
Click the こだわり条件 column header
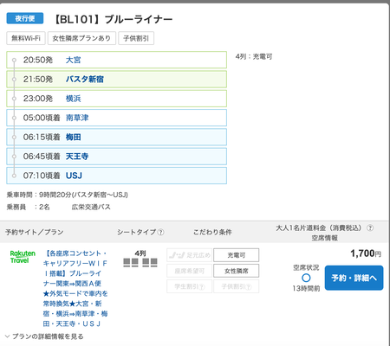212,232
